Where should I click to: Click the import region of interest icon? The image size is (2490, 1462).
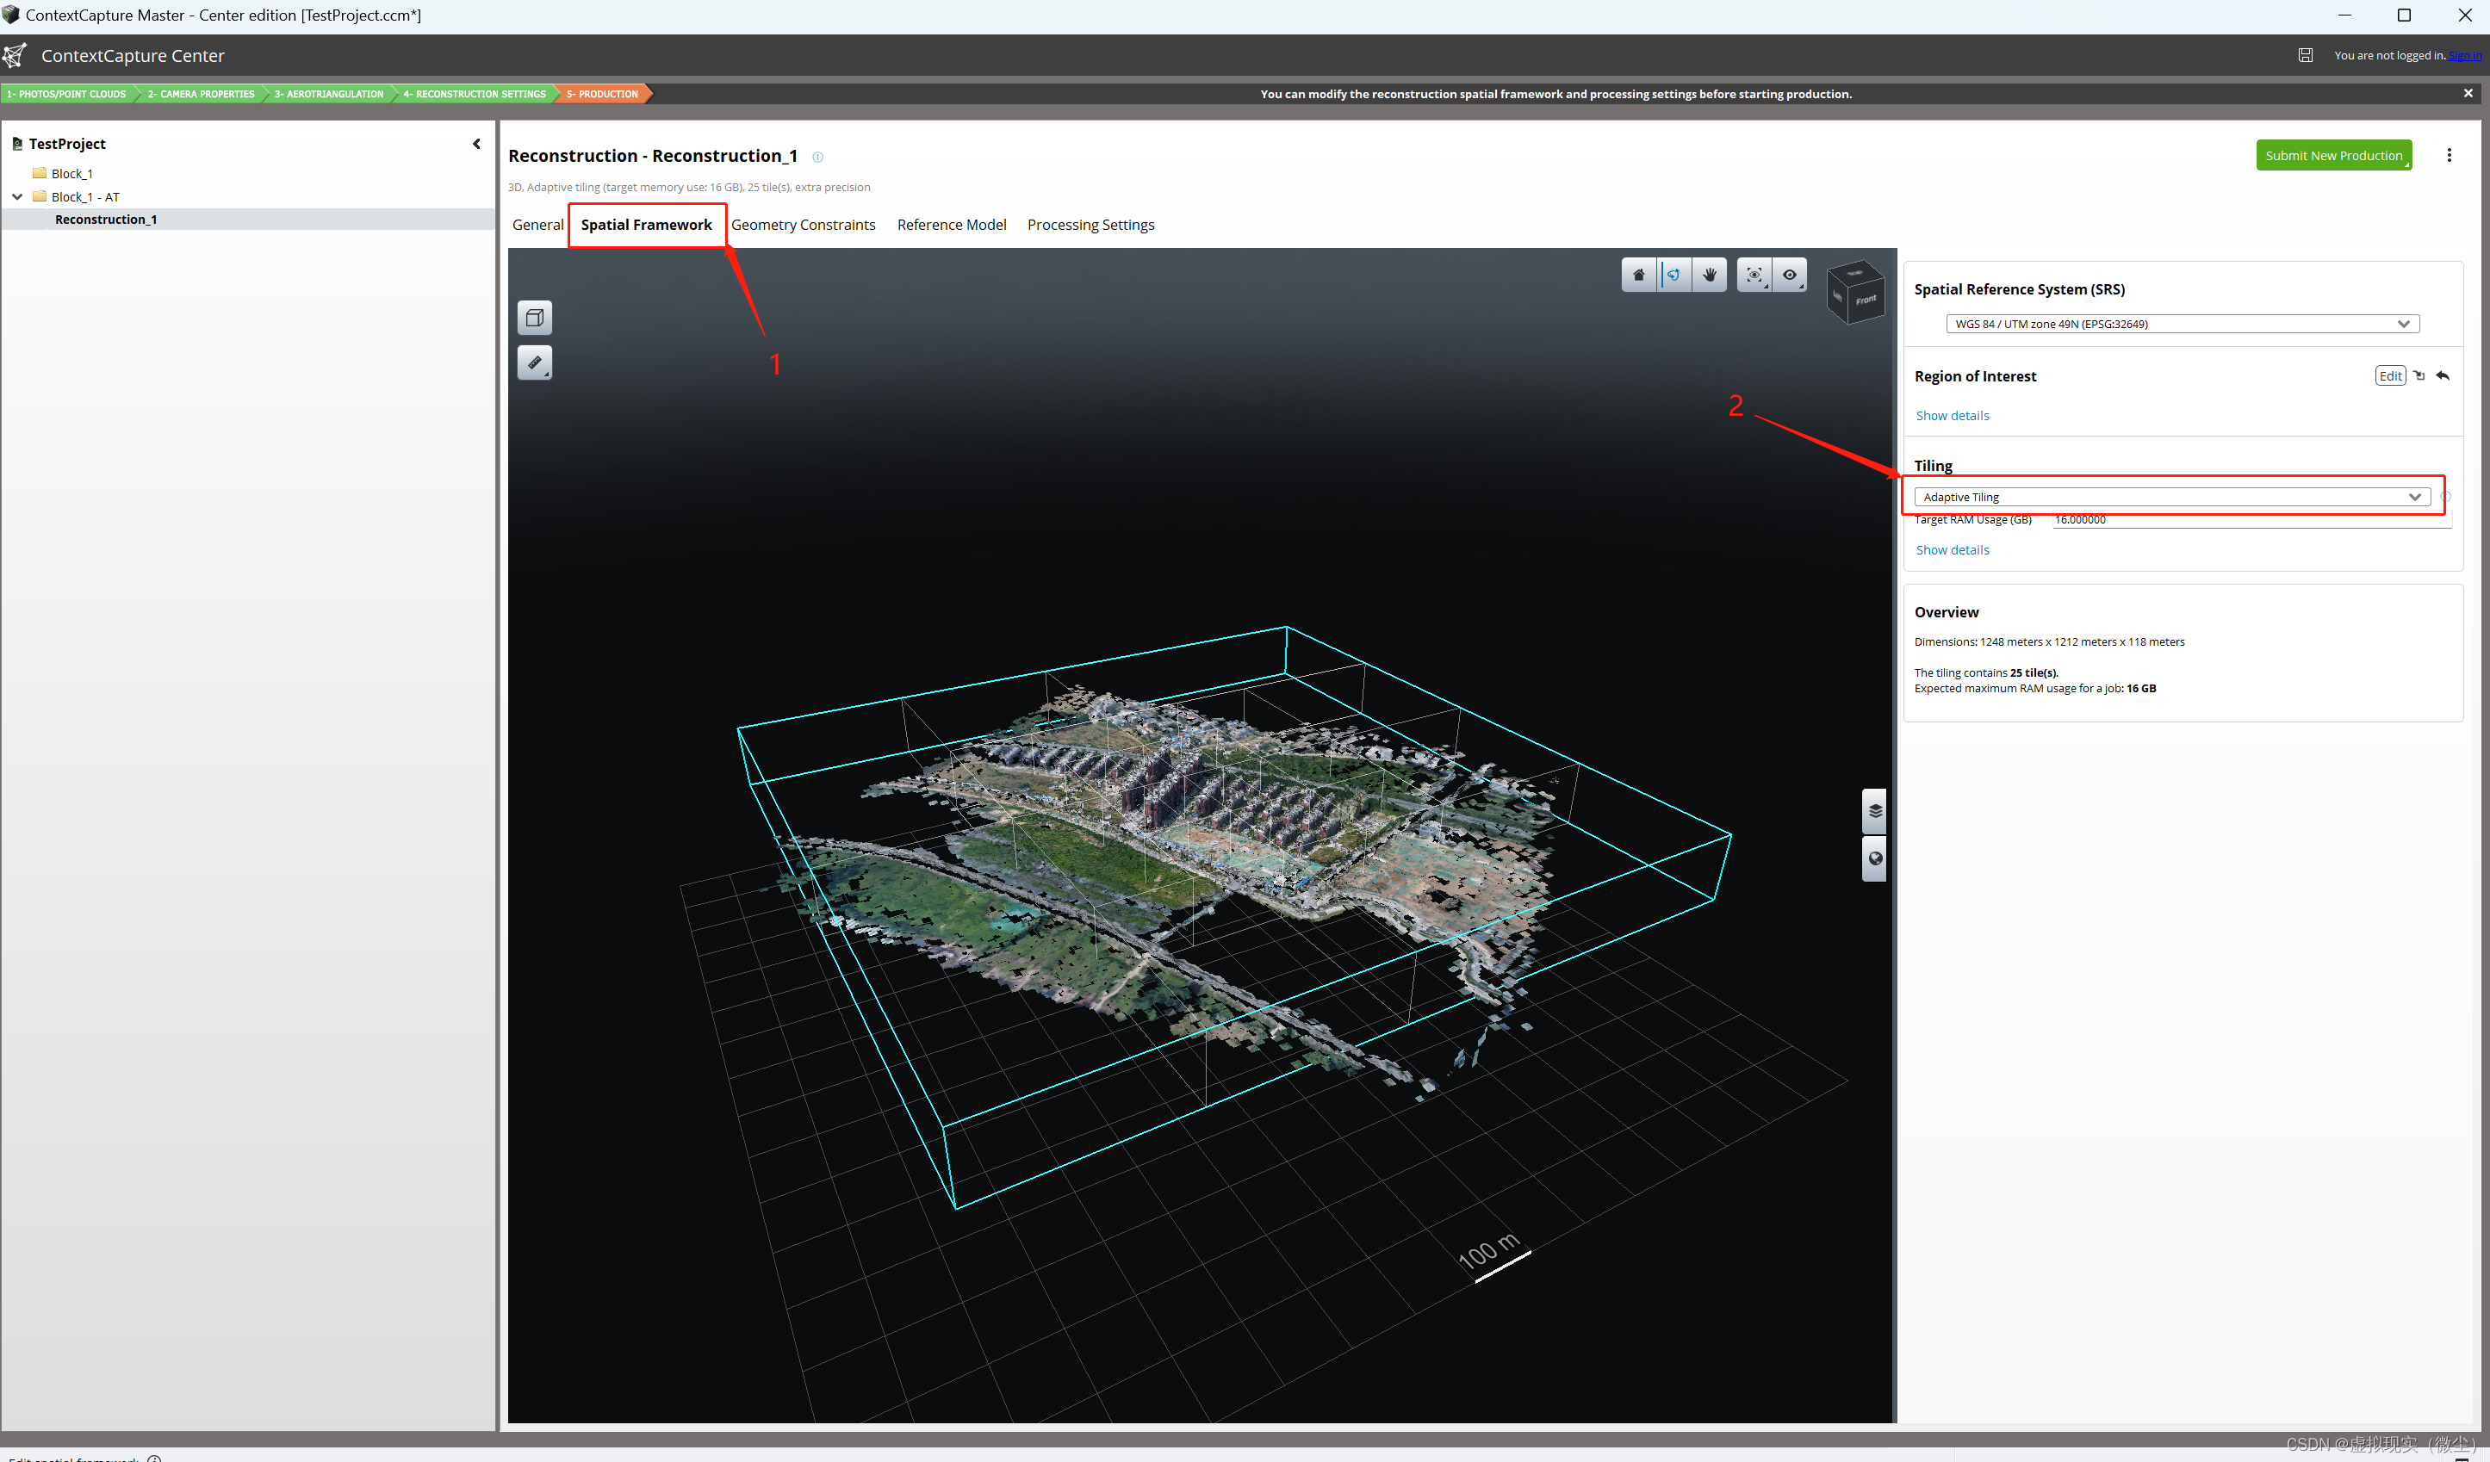coord(2419,375)
